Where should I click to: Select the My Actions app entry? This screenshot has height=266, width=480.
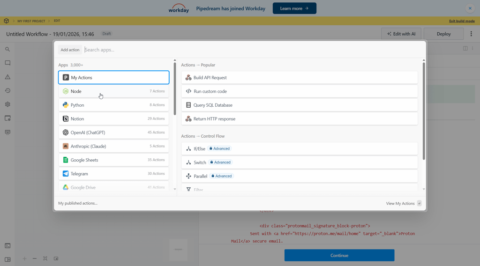tap(113, 77)
